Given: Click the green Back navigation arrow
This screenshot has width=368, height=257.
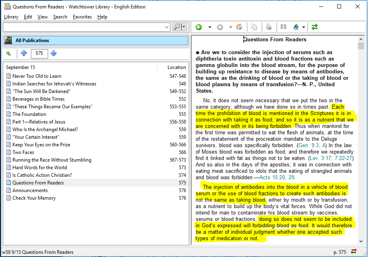Looking at the screenshot, I should coord(199,27).
